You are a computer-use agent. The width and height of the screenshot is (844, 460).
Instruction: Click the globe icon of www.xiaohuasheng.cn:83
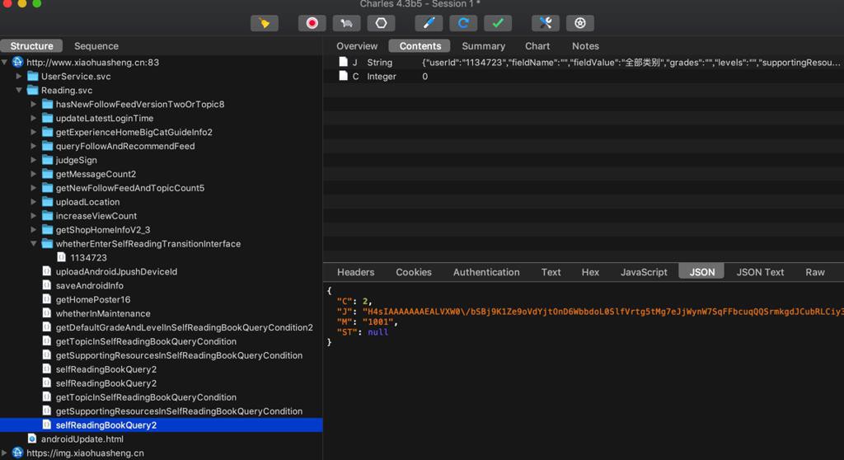[18, 62]
